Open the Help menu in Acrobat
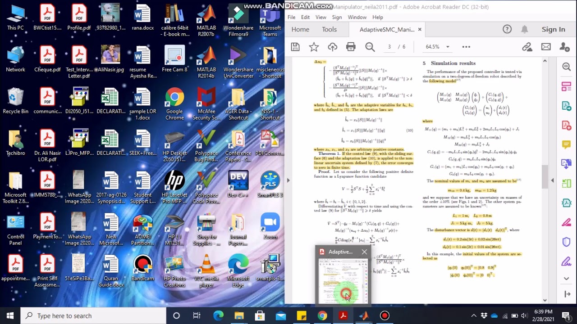577x324 pixels. [x=378, y=17]
